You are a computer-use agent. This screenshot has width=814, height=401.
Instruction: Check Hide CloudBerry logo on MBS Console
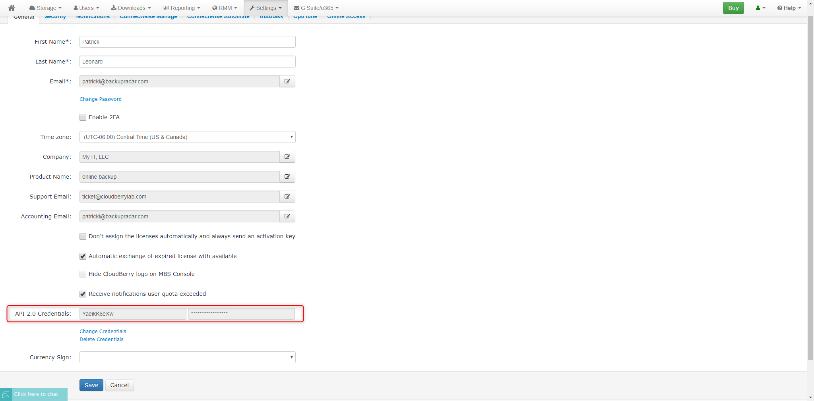[x=83, y=274]
